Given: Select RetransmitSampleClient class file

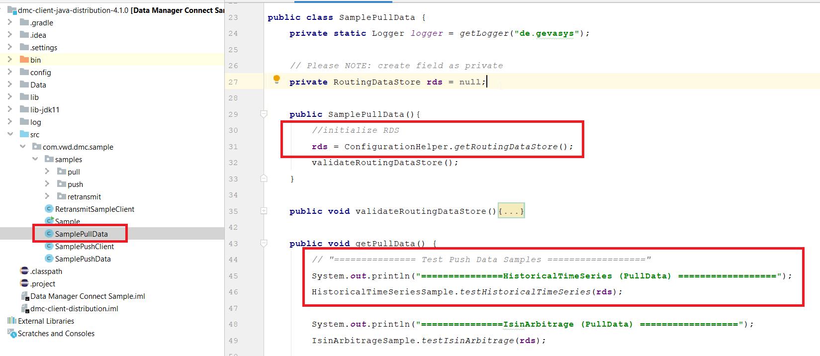Looking at the screenshot, I should (94, 209).
